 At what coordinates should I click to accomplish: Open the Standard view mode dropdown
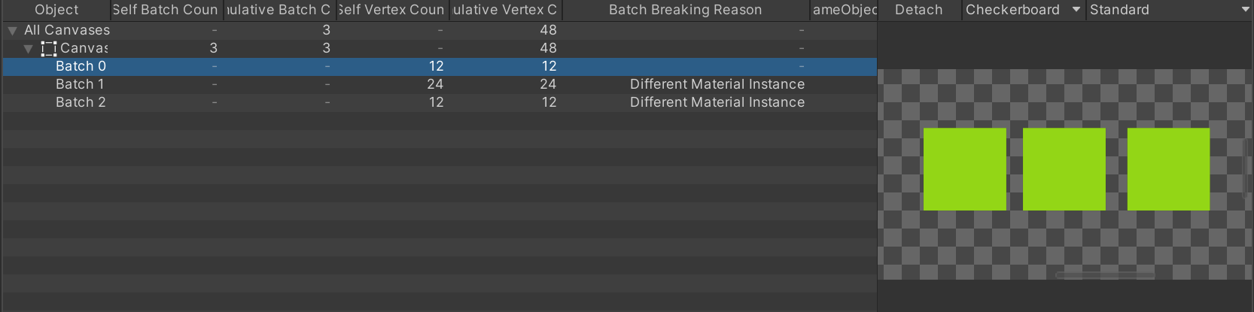pyautogui.click(x=1170, y=10)
